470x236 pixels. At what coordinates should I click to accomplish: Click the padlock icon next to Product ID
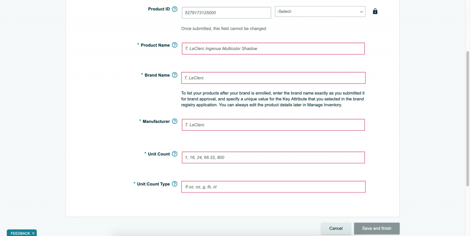[375, 11]
